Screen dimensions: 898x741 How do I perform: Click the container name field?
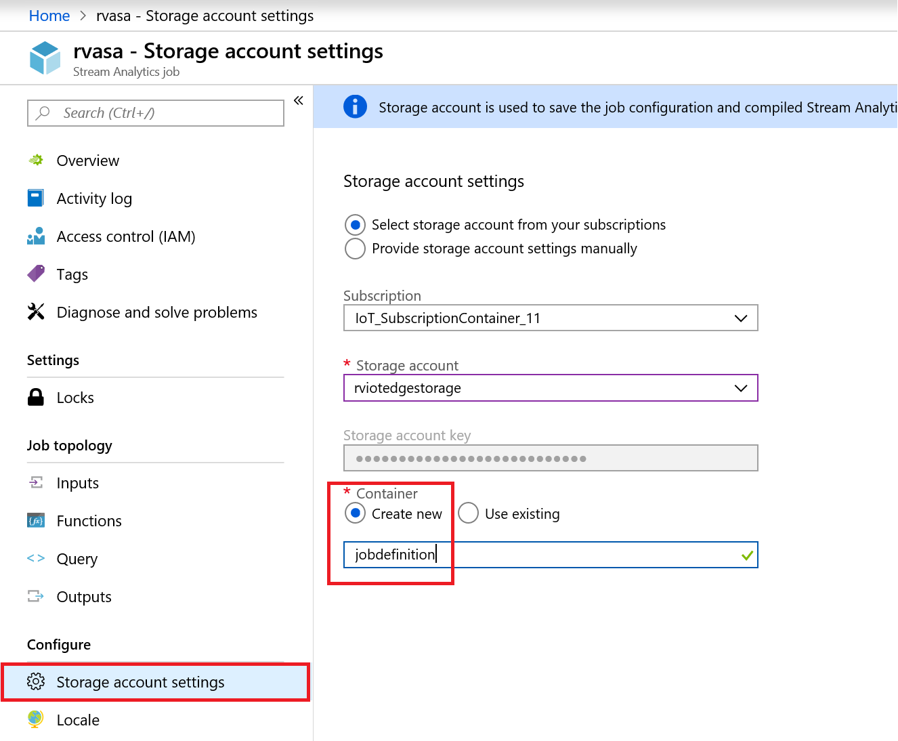pyautogui.click(x=551, y=555)
